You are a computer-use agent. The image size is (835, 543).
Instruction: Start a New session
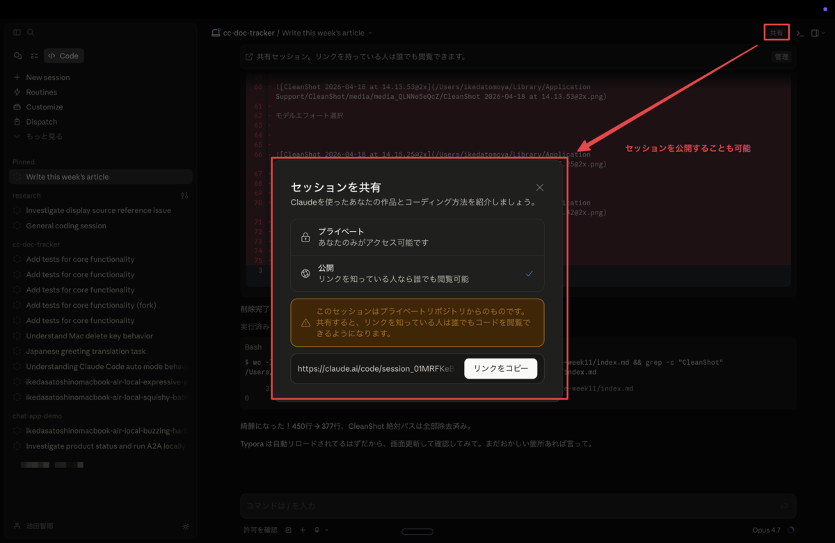point(47,77)
